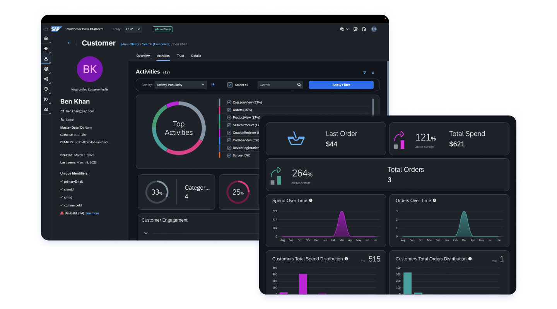
Task: Switch to the Trust tab
Action: [181, 56]
